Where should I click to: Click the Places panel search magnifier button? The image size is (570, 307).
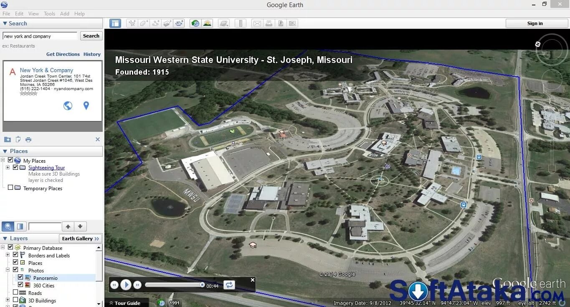(x=8, y=226)
